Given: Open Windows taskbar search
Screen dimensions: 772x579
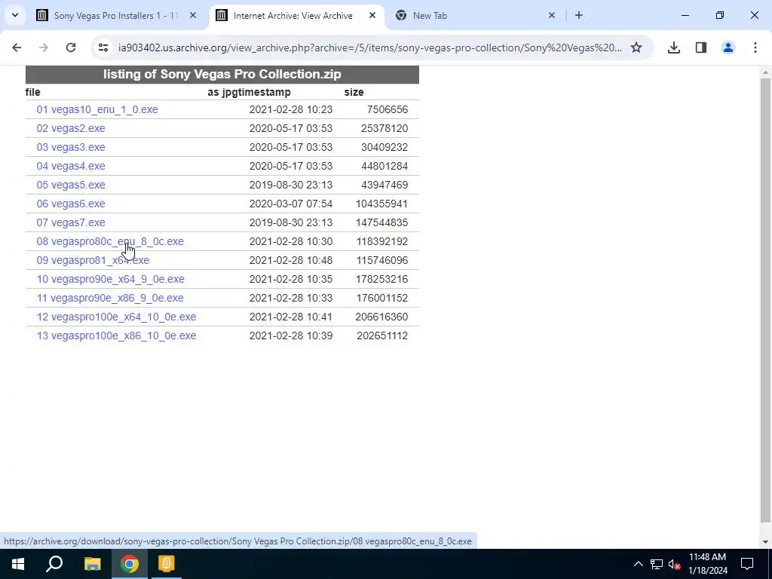Looking at the screenshot, I should pos(54,564).
